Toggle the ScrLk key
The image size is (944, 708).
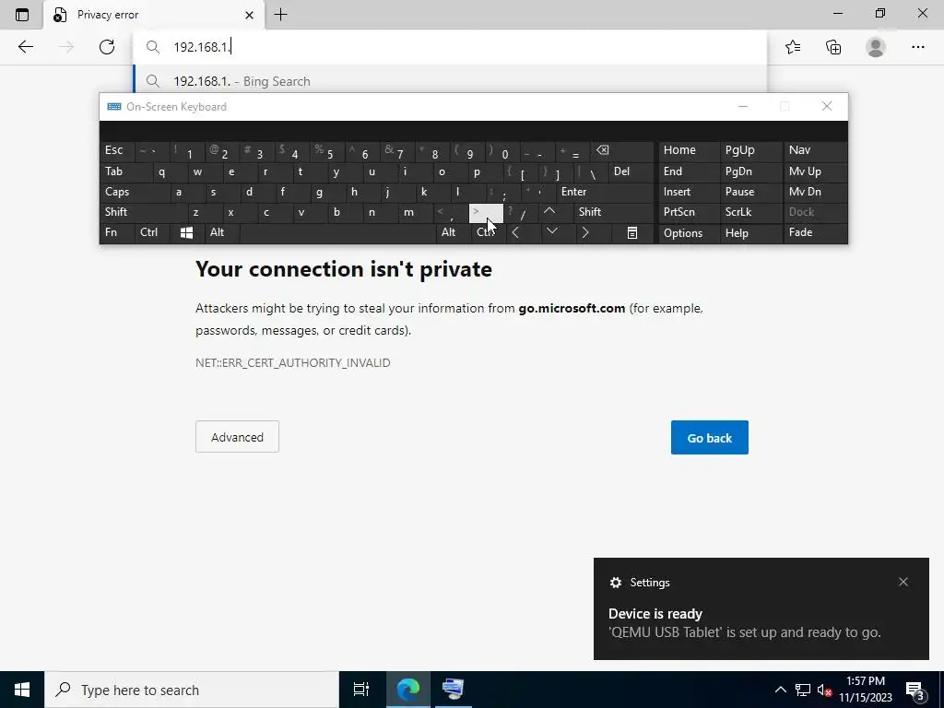click(x=750, y=213)
